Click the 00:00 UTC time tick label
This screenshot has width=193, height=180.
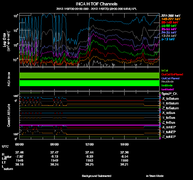click(x=19, y=145)
